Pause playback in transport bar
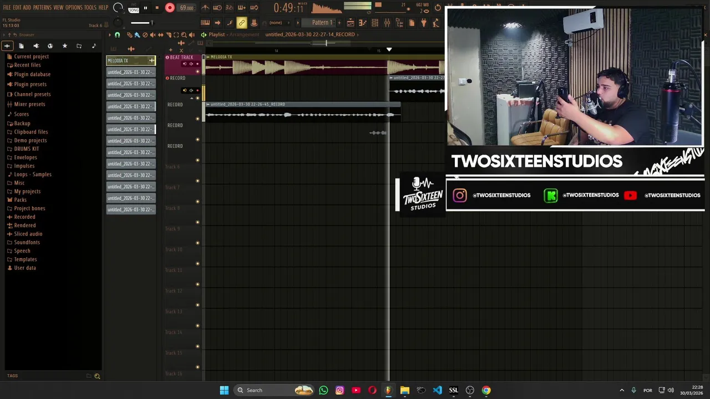Image resolution: width=710 pixels, height=399 pixels. (145, 8)
